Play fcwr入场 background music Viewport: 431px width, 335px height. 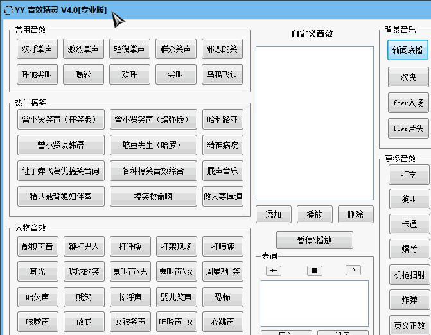(409, 103)
